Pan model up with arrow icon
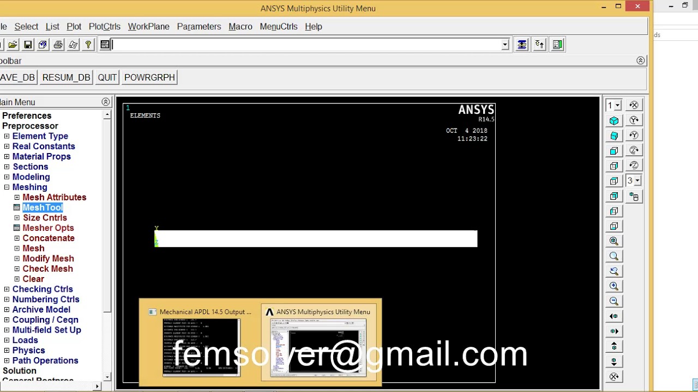This screenshot has height=392, width=698. tap(614, 346)
